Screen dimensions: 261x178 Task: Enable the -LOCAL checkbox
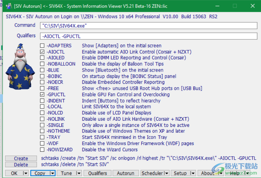[x=42, y=107]
